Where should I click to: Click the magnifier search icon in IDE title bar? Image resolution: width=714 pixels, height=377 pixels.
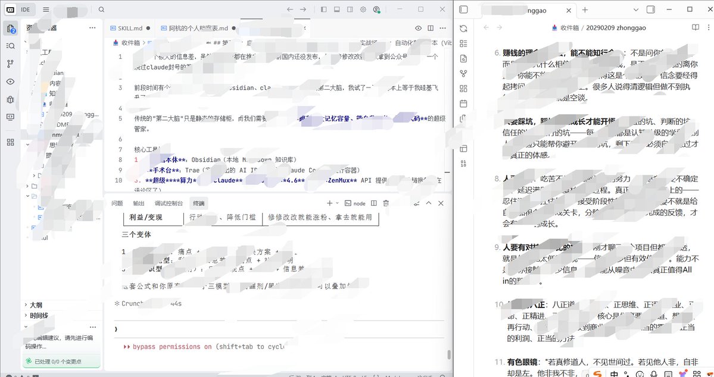click(102, 10)
